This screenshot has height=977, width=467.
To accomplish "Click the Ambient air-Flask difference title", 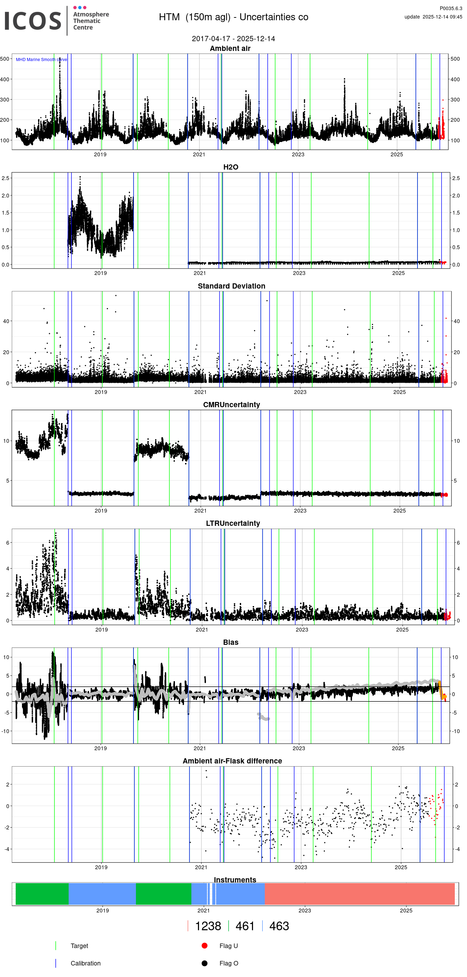I will tap(232, 761).
